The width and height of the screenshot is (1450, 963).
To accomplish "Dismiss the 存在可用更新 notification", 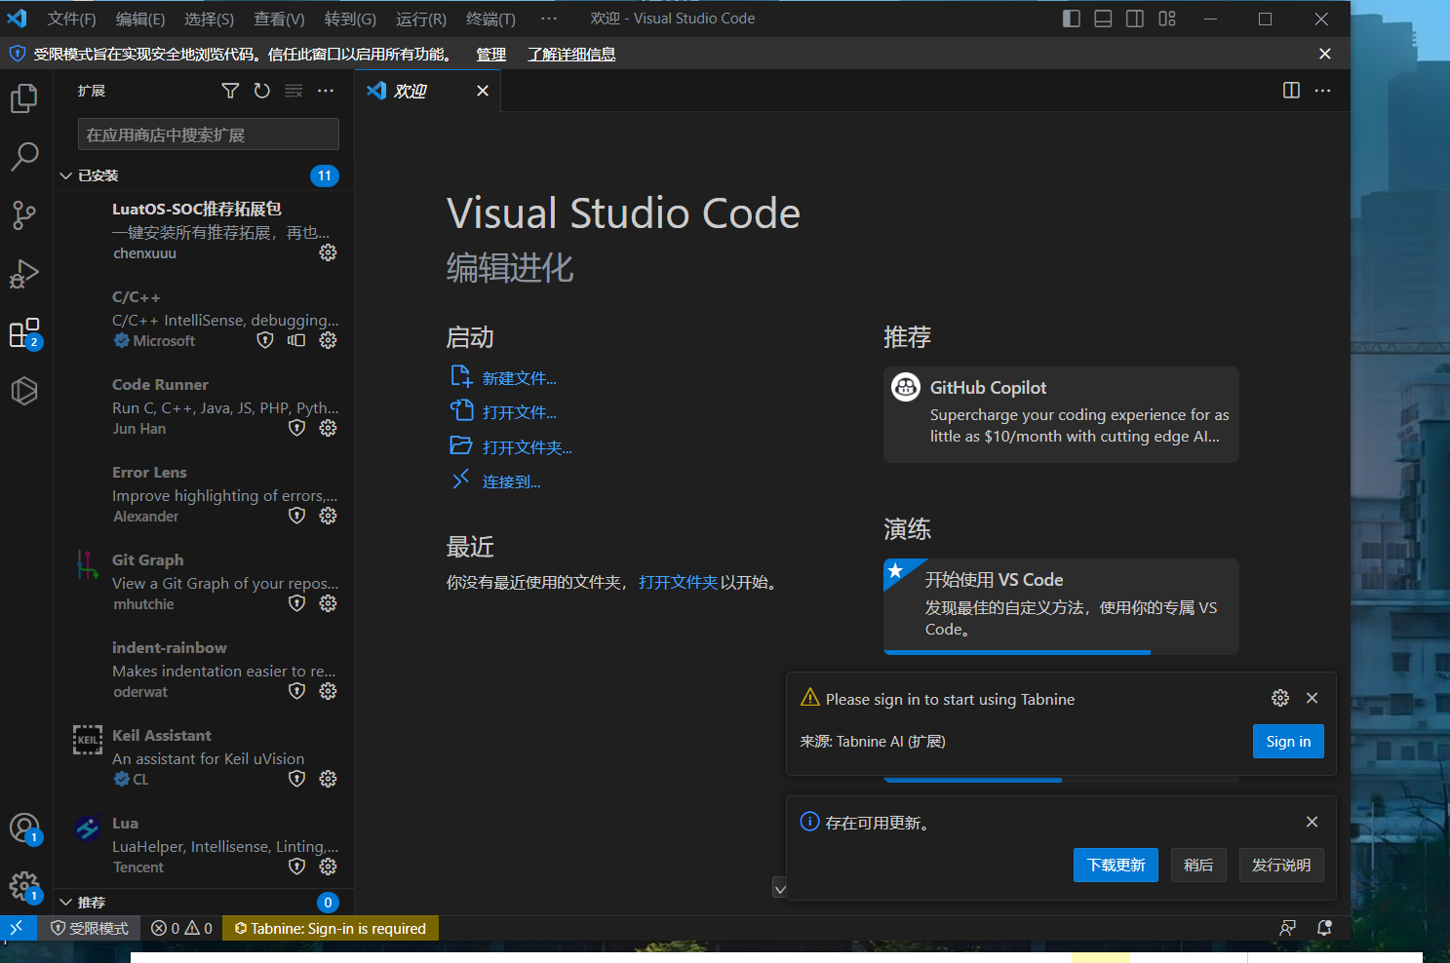I will coord(1313,822).
